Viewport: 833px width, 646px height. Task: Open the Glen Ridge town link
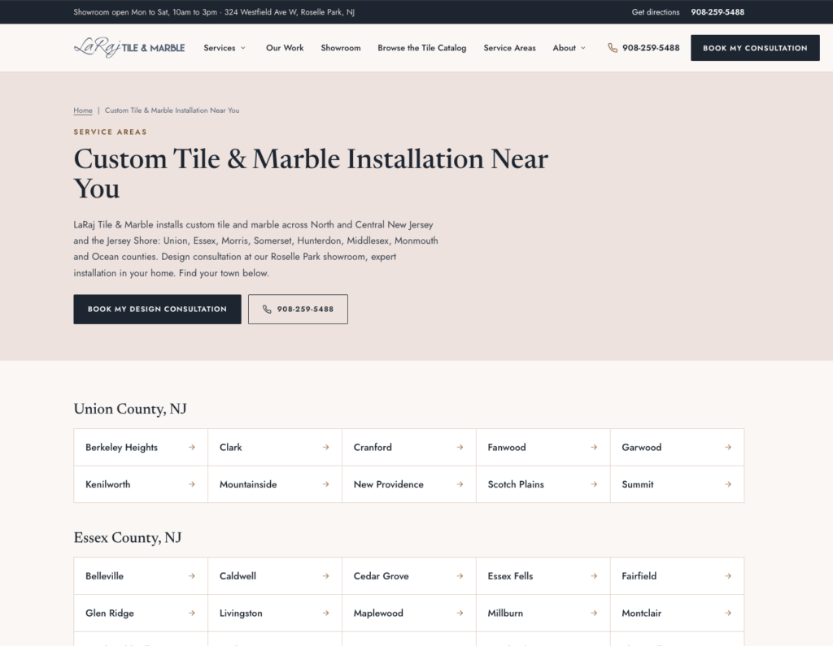141,613
